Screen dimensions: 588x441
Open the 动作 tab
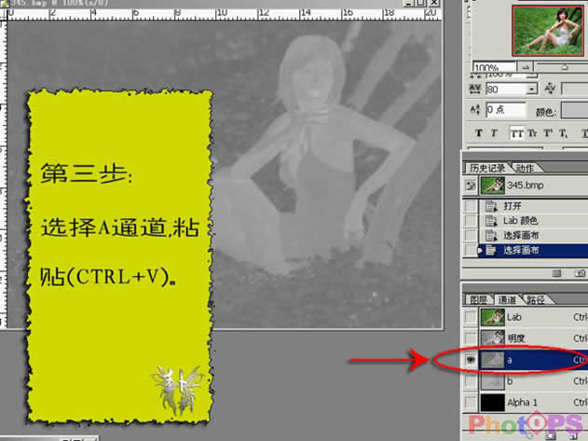[x=525, y=168]
